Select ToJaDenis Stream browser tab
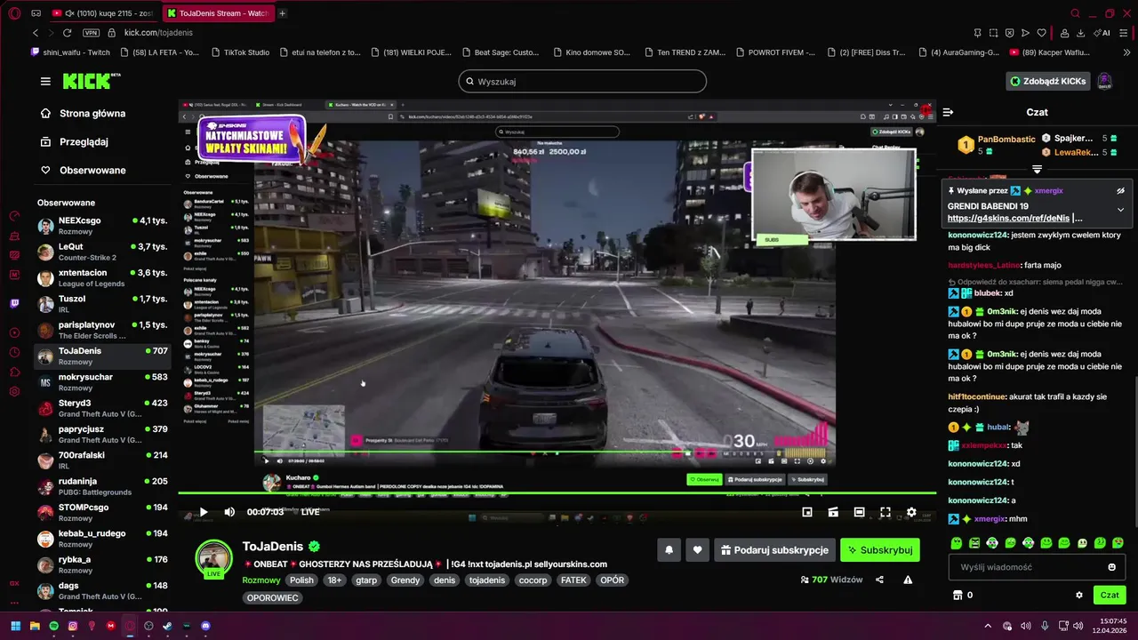Screen dimensions: 1138x640 click(x=218, y=13)
